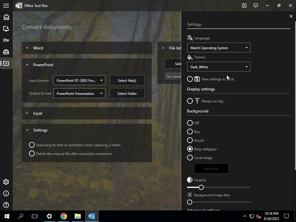Select the Convert documents folder icon in sidebar
This screenshot has width=296, height=222.
tap(6, 63)
